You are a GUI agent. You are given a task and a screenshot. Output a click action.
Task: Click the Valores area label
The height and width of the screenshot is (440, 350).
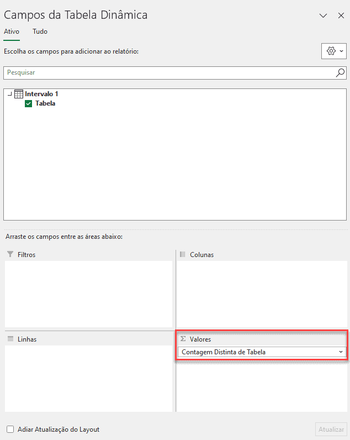pos(200,339)
